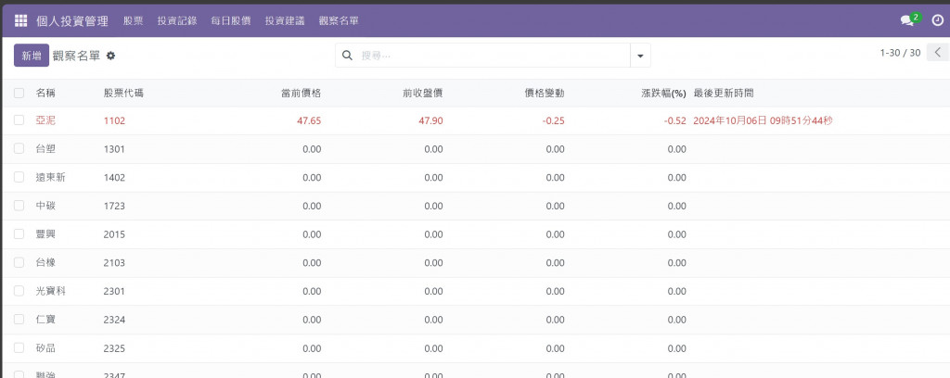Check the 亞泥 row checkbox

click(x=19, y=120)
